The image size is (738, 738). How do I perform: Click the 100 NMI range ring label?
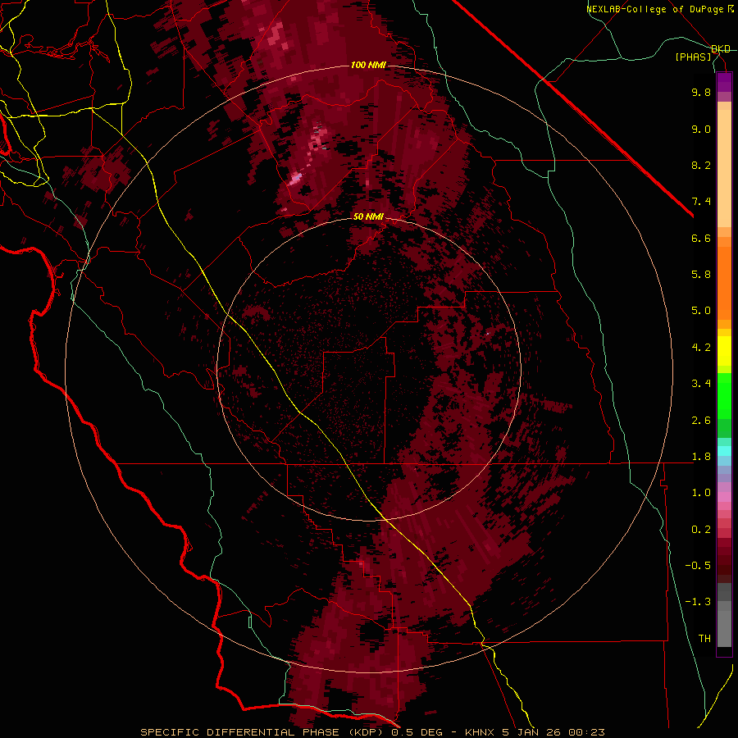368,65
